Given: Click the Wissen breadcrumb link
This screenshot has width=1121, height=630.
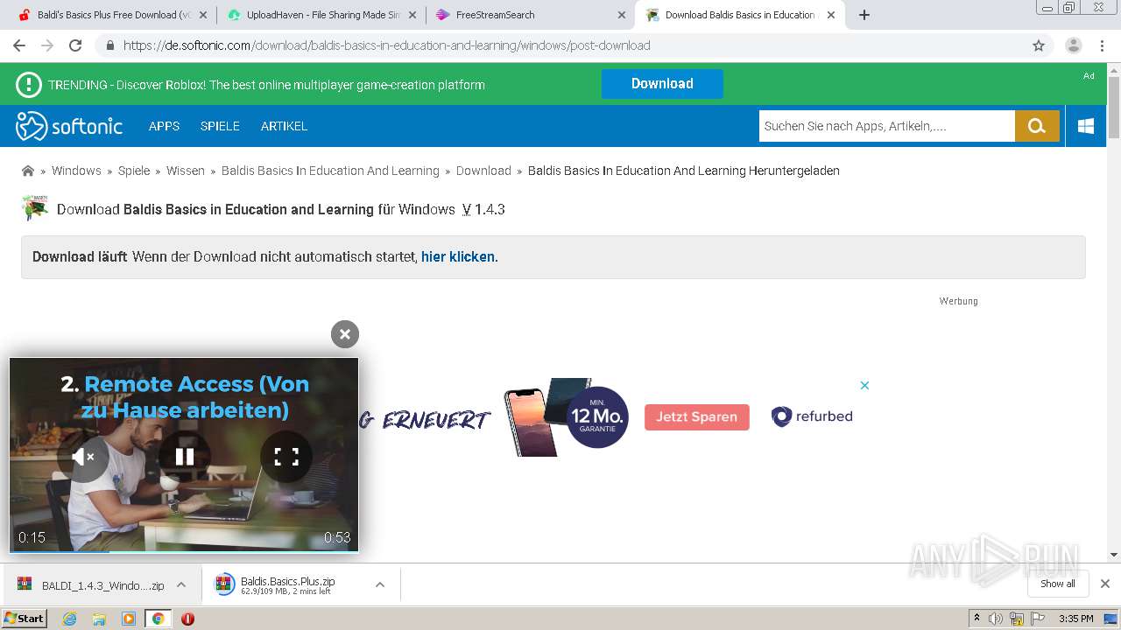Looking at the screenshot, I should tap(186, 171).
